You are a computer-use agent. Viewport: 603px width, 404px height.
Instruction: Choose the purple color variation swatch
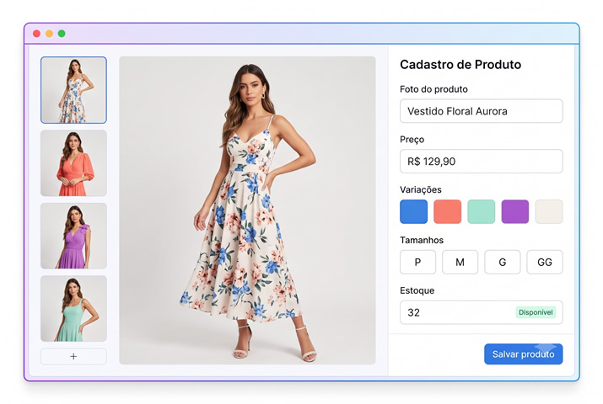pos(515,211)
